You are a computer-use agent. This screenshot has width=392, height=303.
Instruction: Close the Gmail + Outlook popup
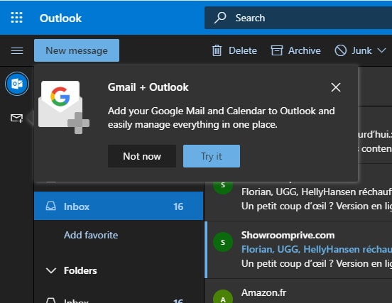pyautogui.click(x=335, y=87)
